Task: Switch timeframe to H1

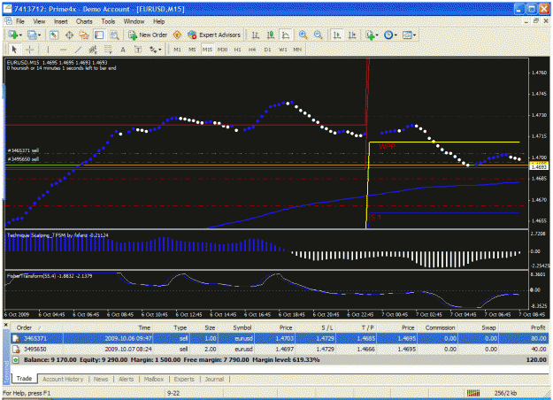Action: (x=238, y=50)
